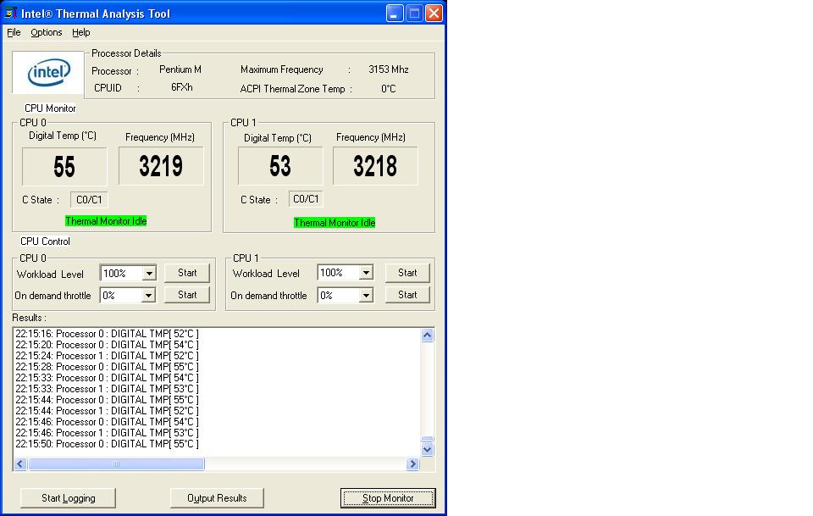The height and width of the screenshot is (516, 813).
Task: Click CPU 1 Thermal Monitor Idle indicator
Action: click(335, 223)
